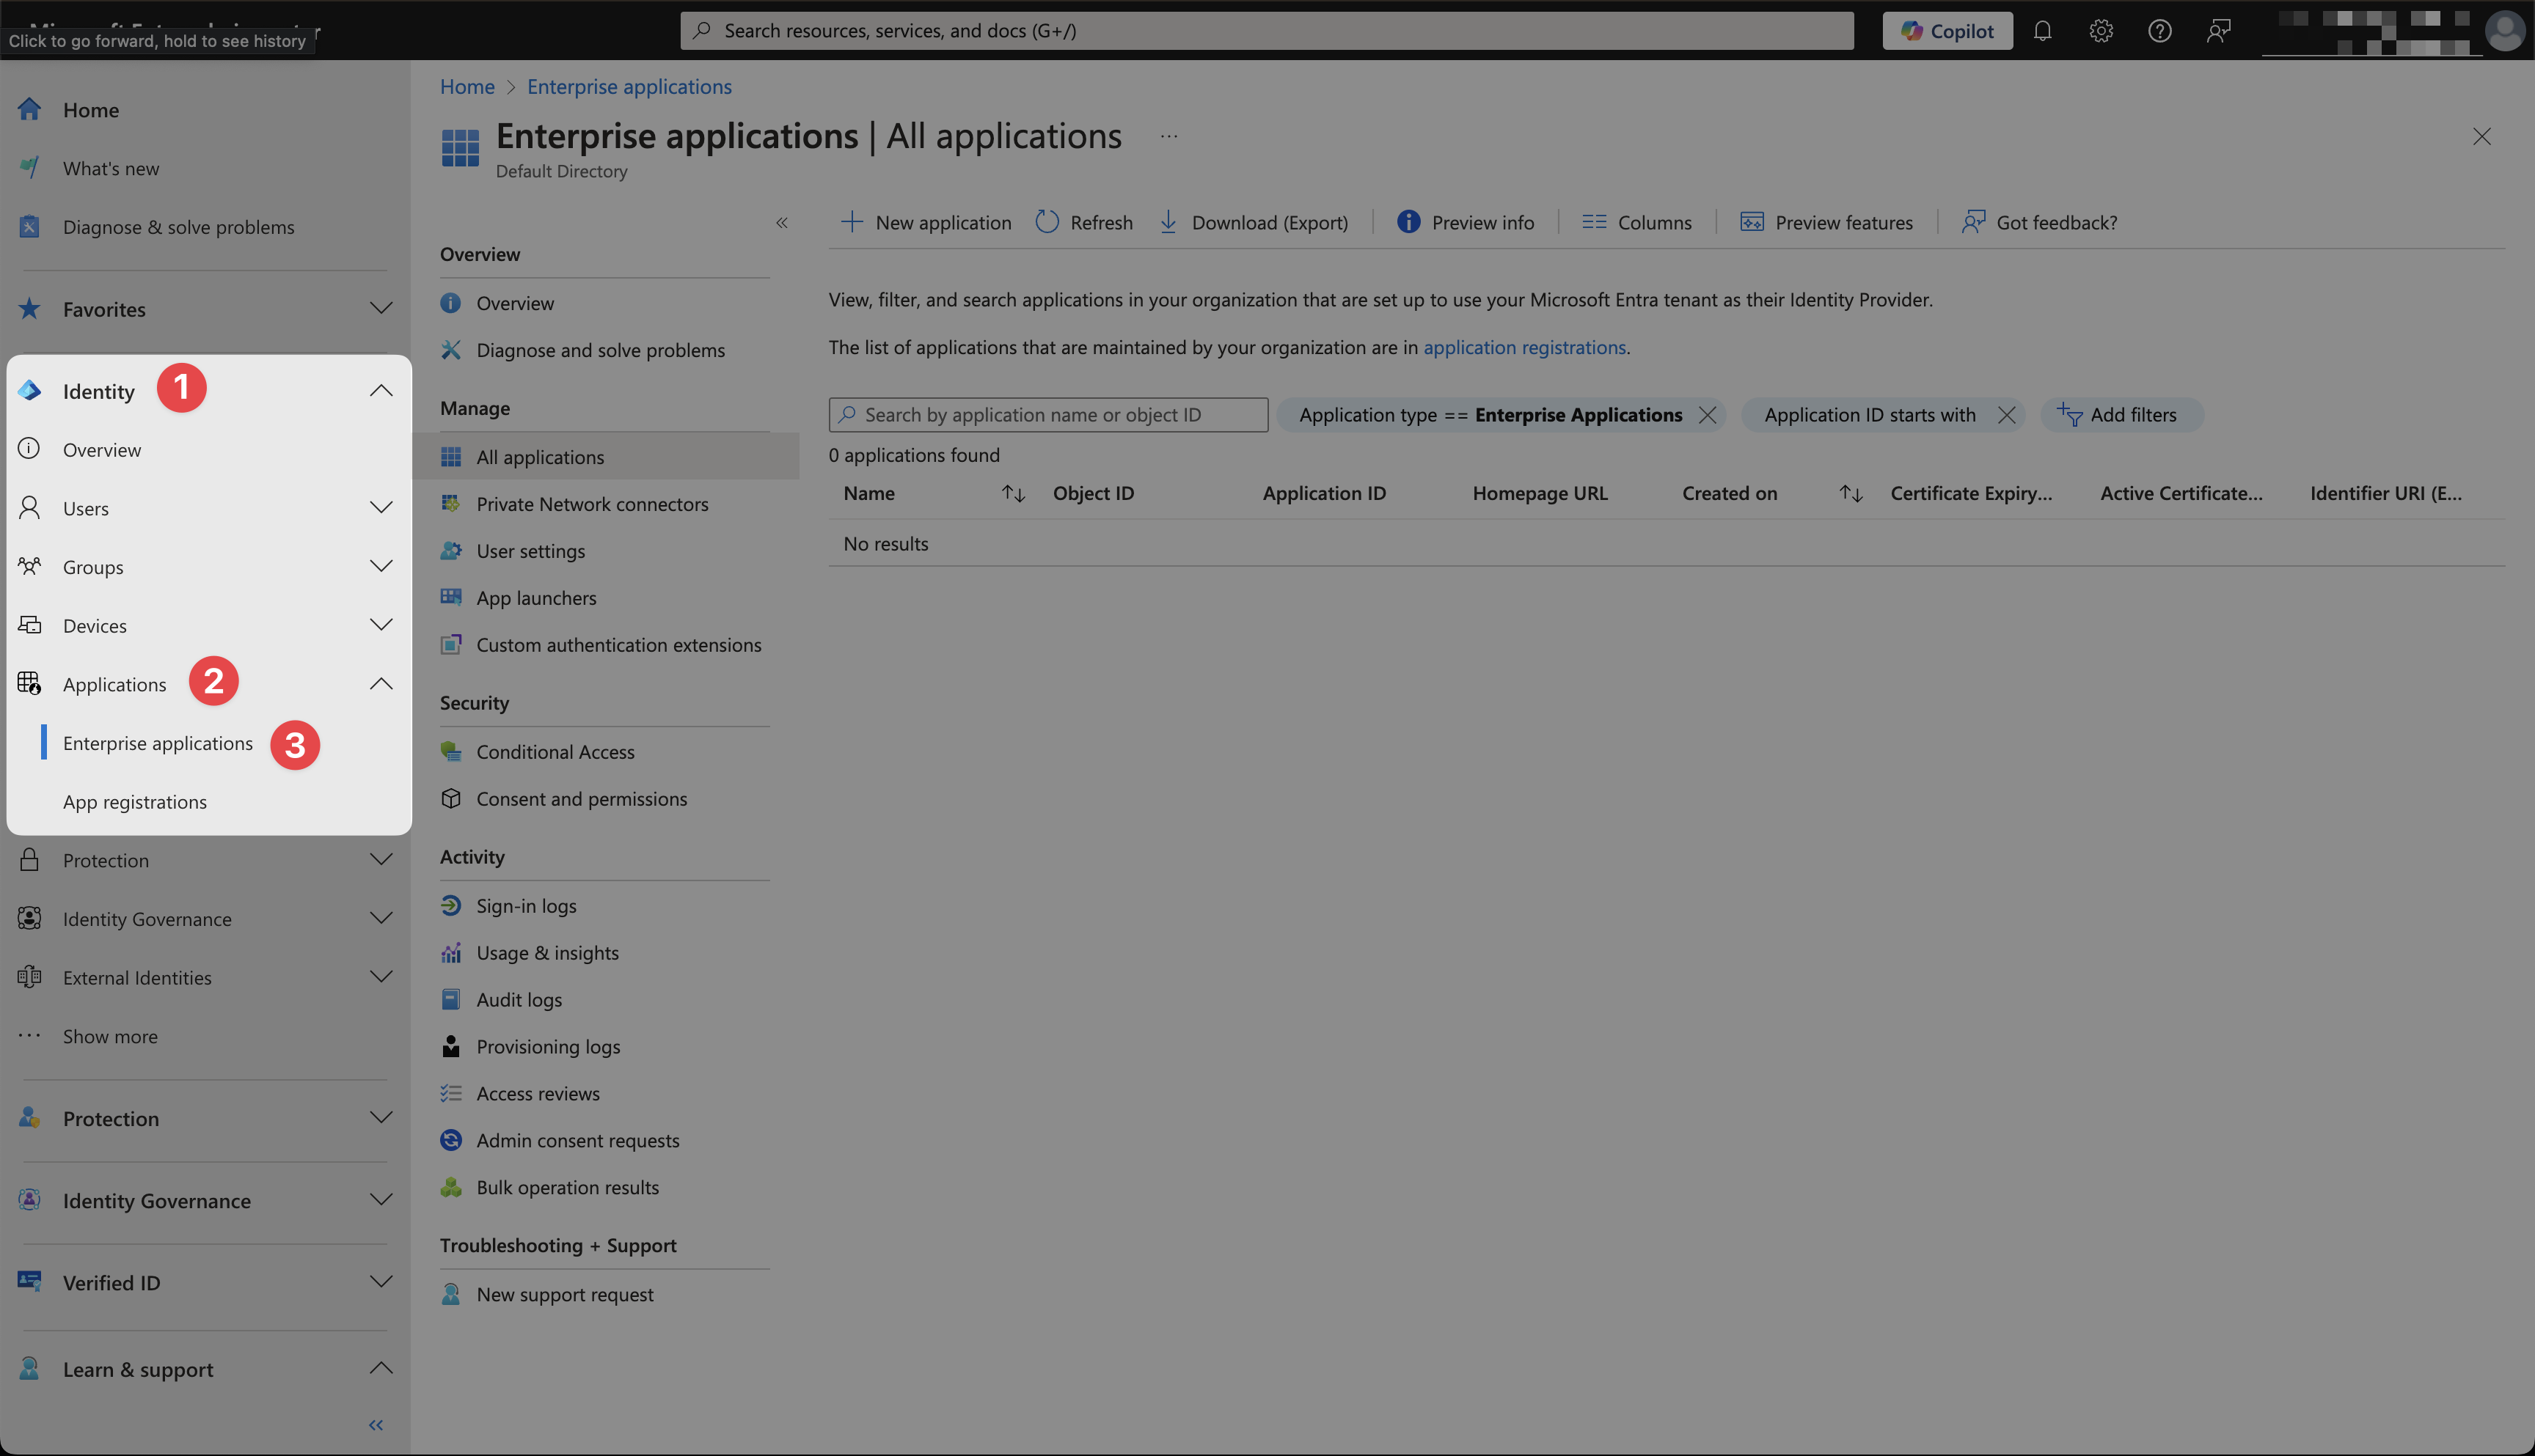Open the portal settings gear icon
The width and height of the screenshot is (2535, 1456).
pyautogui.click(x=2101, y=31)
